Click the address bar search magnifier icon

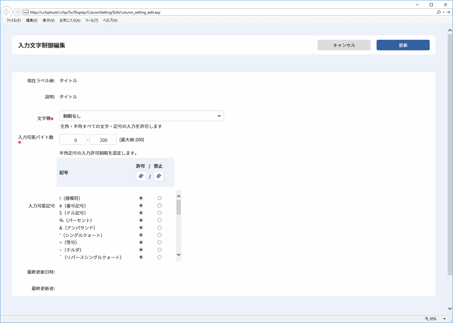[438, 12]
